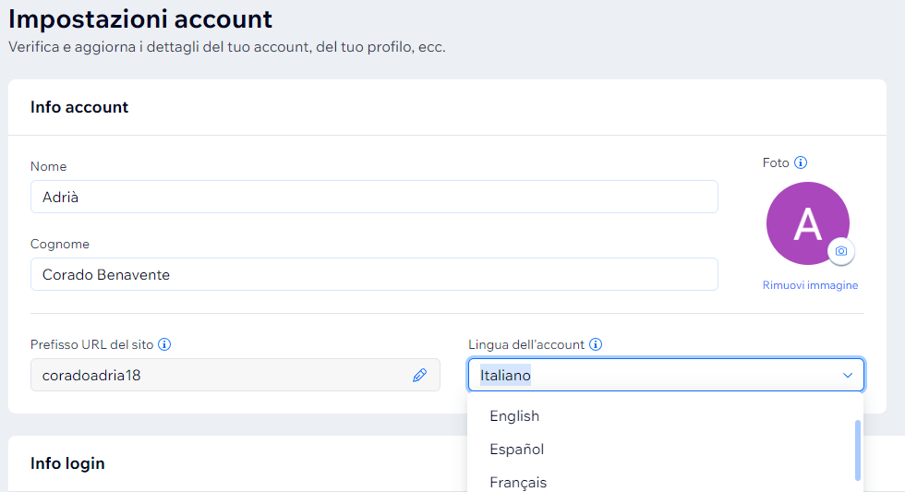This screenshot has height=492, width=905.
Task: Select Español from the language list
Action: coord(516,450)
